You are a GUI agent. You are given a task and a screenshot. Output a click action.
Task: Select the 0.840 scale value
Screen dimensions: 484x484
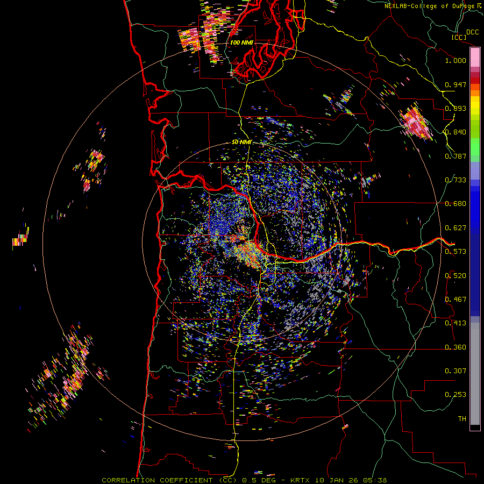[x=455, y=132]
